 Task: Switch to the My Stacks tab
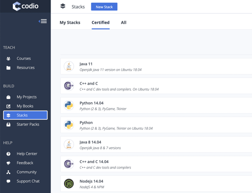[x=70, y=22]
